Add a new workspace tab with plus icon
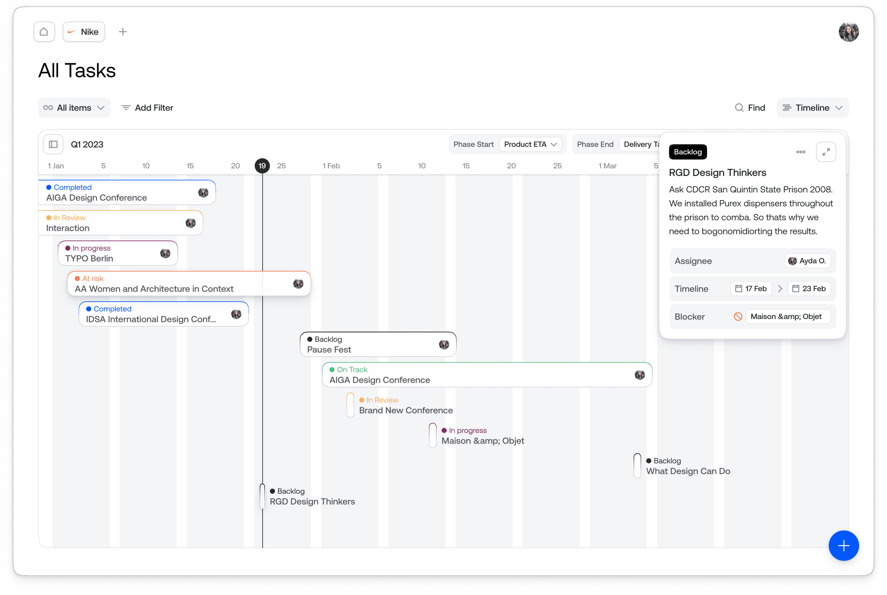 [x=123, y=32]
